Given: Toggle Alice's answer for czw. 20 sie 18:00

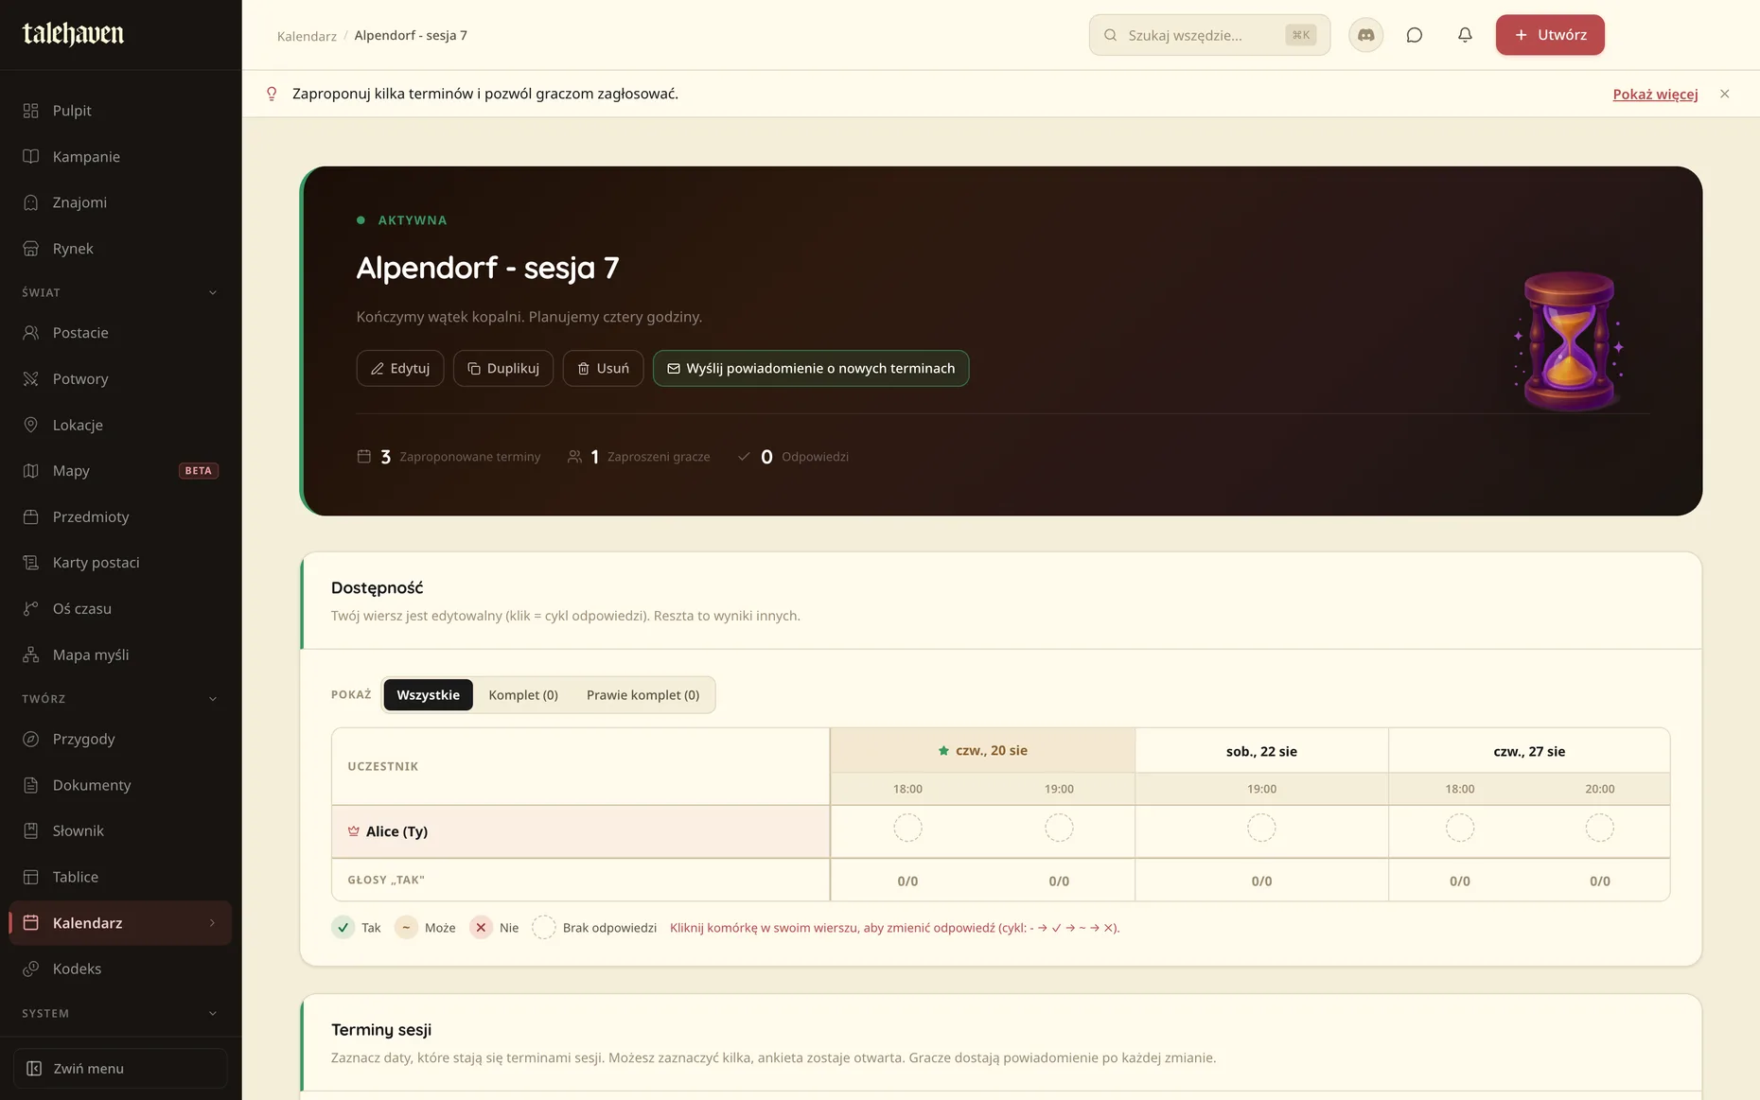Looking at the screenshot, I should click(907, 829).
